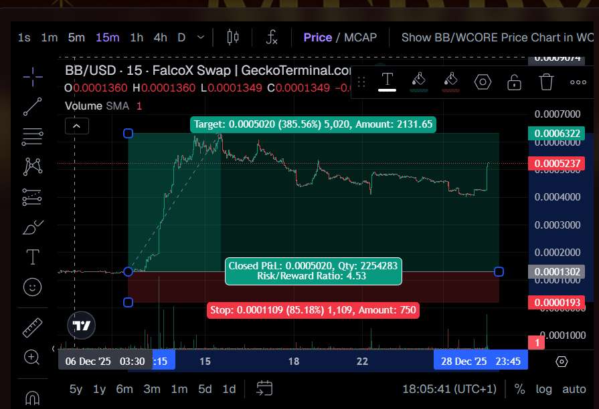Select the trend line drawing tool
Screen dimensions: 599x409
(x=32, y=107)
